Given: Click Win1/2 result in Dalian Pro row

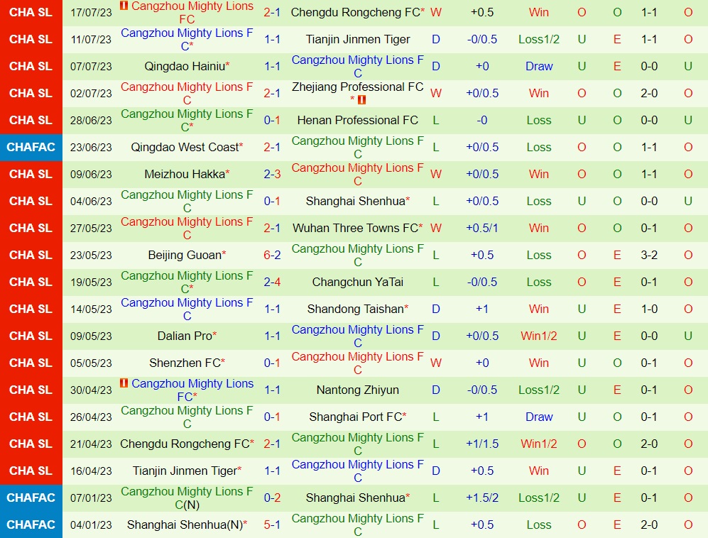Looking at the screenshot, I should pos(539,336).
